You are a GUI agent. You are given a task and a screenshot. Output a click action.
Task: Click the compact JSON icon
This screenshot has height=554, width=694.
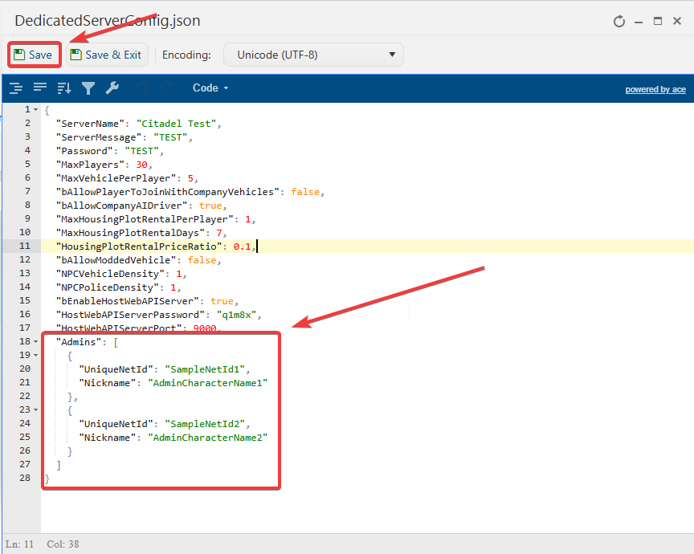click(40, 88)
